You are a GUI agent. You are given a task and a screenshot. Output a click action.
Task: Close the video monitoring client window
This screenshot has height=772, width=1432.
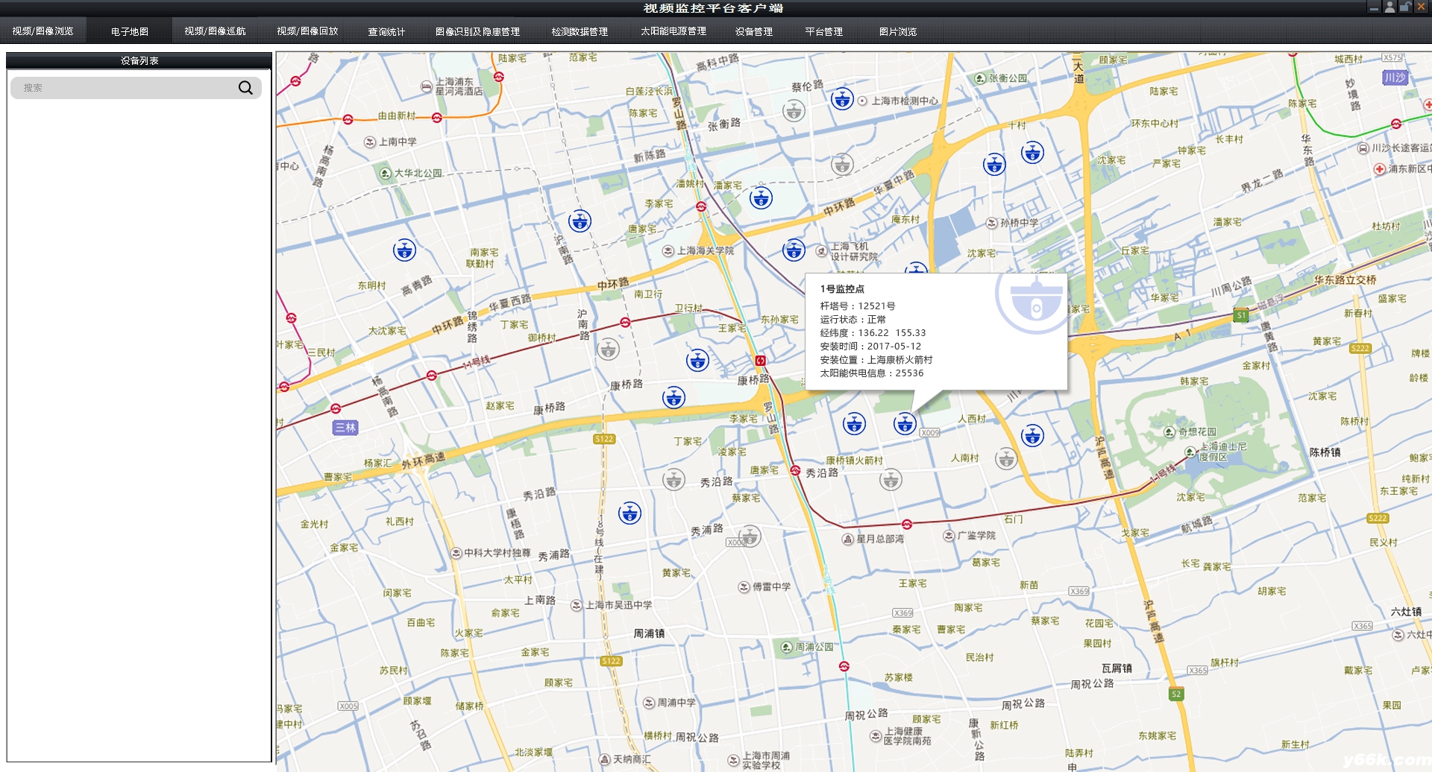click(x=1422, y=7)
